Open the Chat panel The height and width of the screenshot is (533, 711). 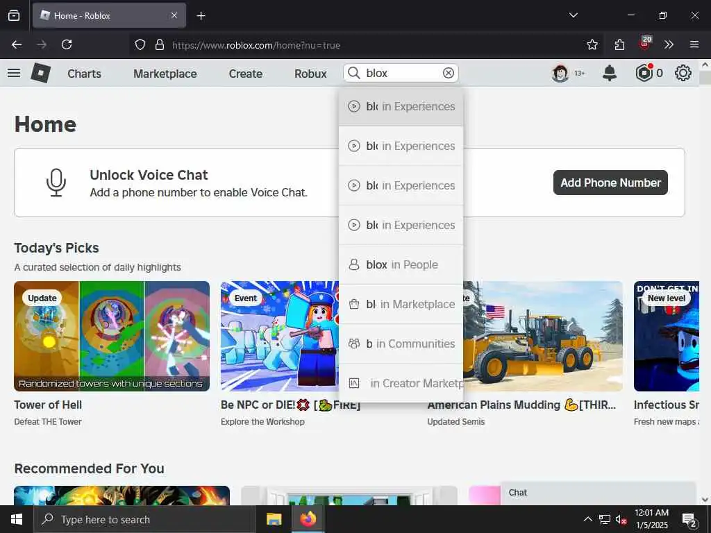coord(598,493)
